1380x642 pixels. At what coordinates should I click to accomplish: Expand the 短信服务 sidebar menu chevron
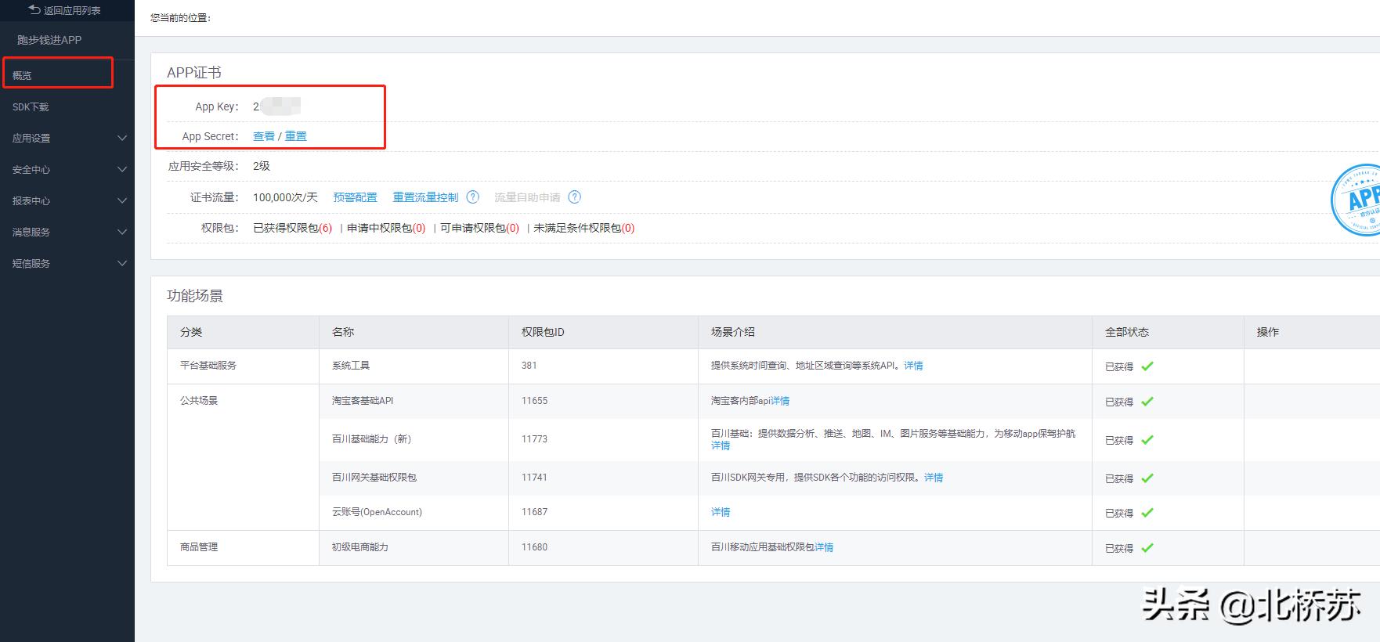pyautogui.click(x=122, y=263)
